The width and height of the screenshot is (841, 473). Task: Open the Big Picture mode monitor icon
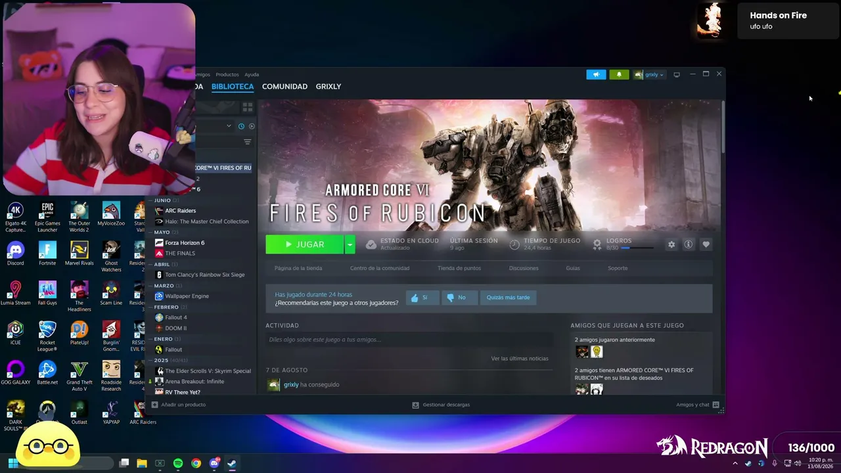[677, 74]
